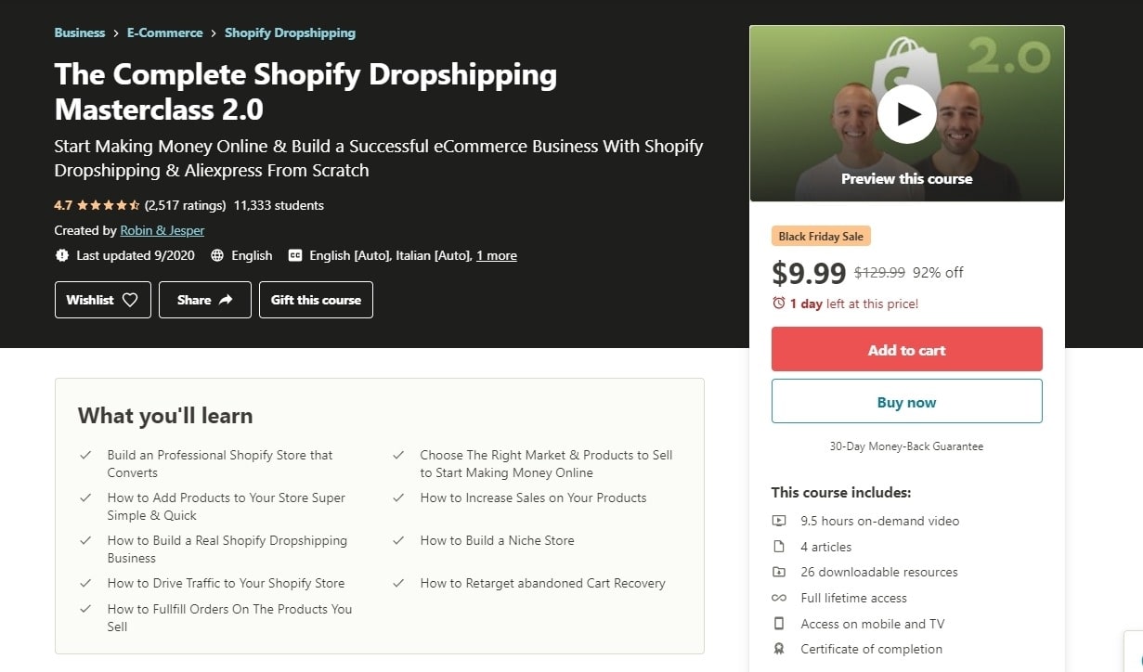This screenshot has width=1143, height=672.
Task: Click the last updated badge icon
Action: tap(62, 255)
